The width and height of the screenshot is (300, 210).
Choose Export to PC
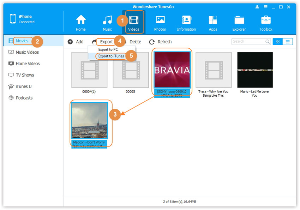pyautogui.click(x=108, y=49)
